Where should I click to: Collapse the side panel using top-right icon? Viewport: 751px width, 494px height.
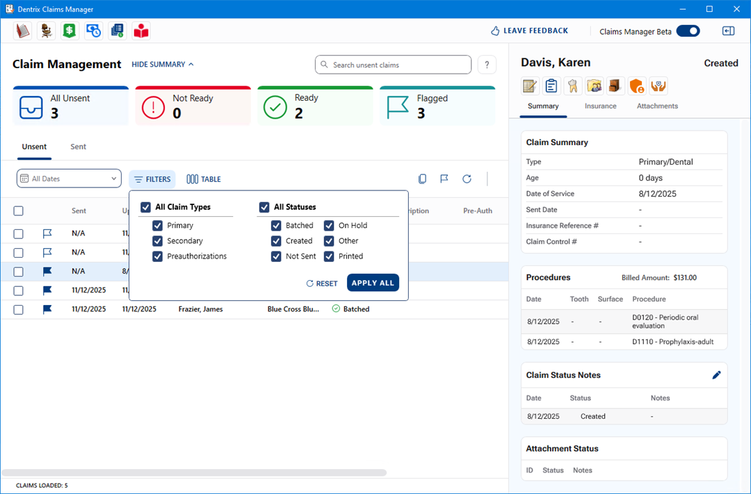click(728, 31)
